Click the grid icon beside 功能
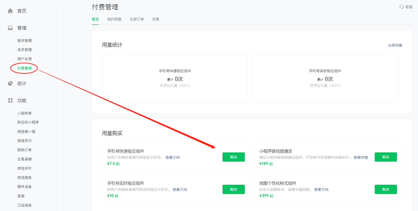 point(10,101)
